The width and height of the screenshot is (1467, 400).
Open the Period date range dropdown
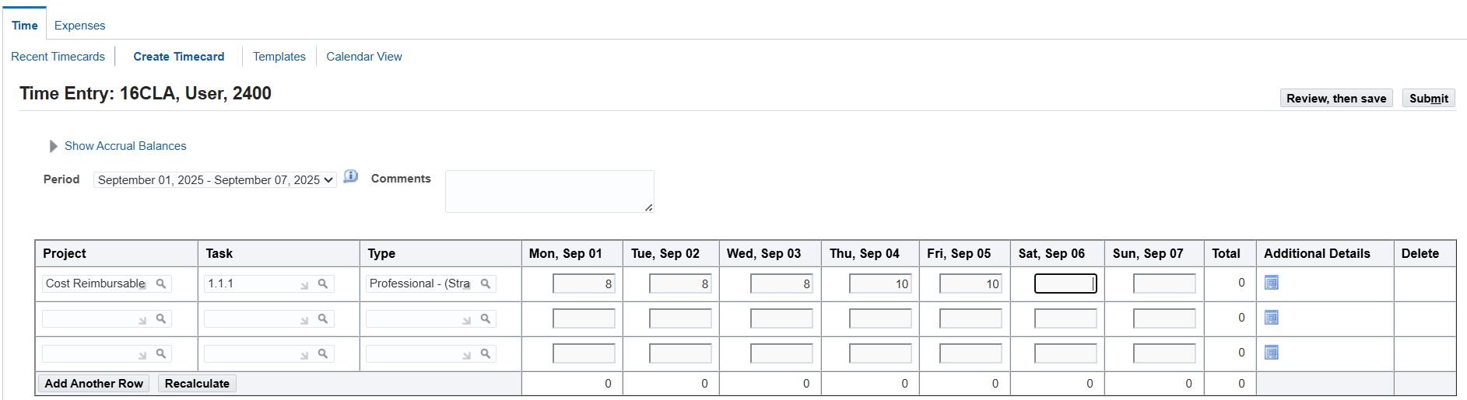(x=215, y=180)
